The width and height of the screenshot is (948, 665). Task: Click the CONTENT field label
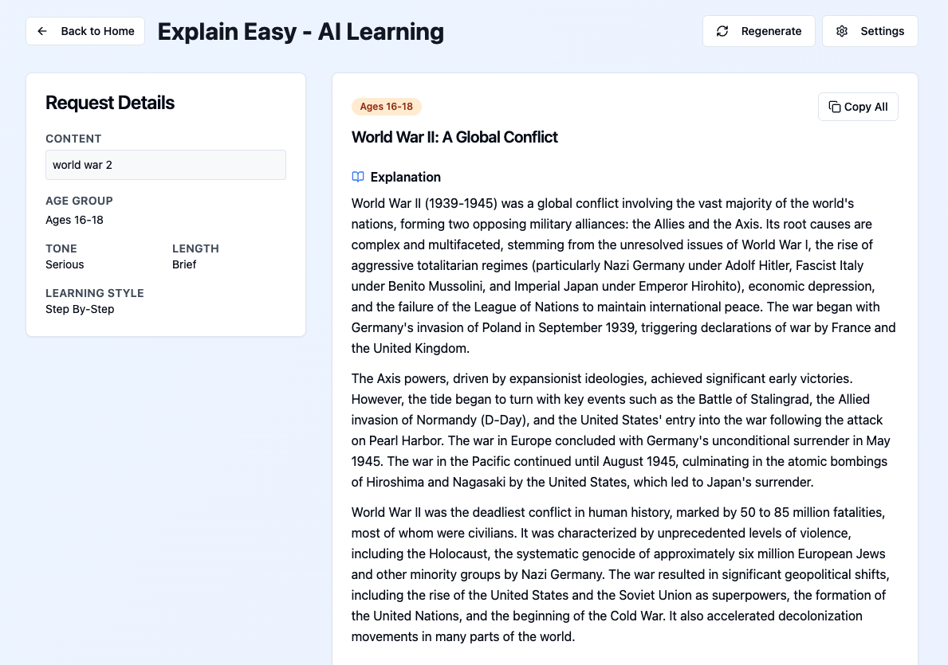(x=73, y=139)
